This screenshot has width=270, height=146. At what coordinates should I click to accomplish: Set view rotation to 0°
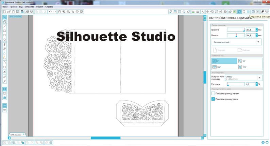pos(224,61)
